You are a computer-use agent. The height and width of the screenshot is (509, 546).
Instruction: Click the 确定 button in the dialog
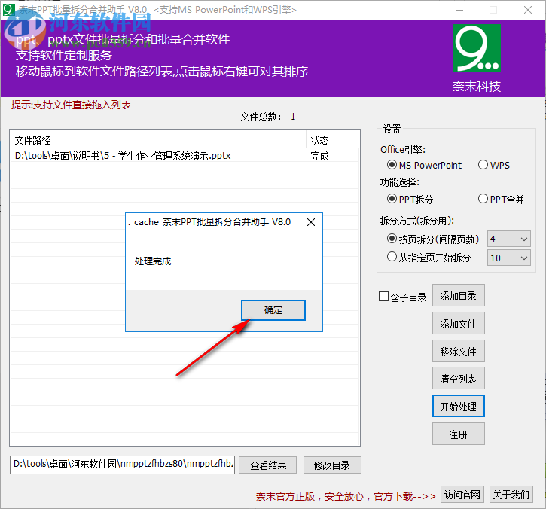coord(273,310)
